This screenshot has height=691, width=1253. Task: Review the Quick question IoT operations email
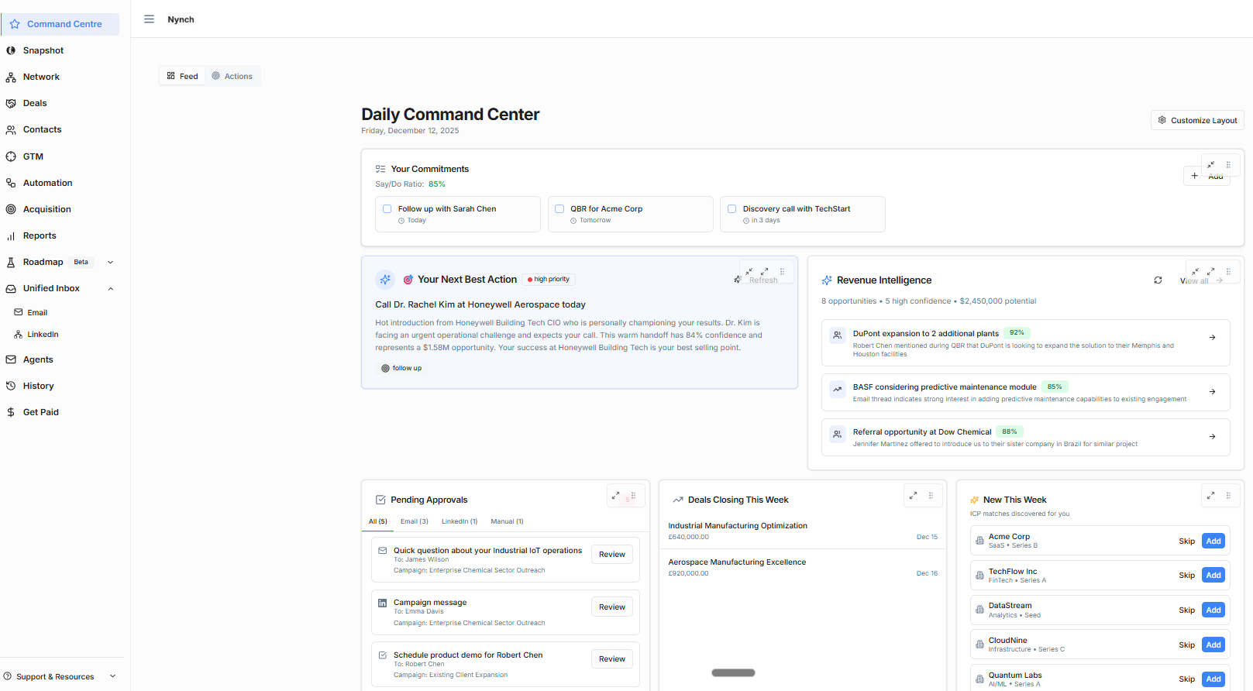pyautogui.click(x=612, y=555)
